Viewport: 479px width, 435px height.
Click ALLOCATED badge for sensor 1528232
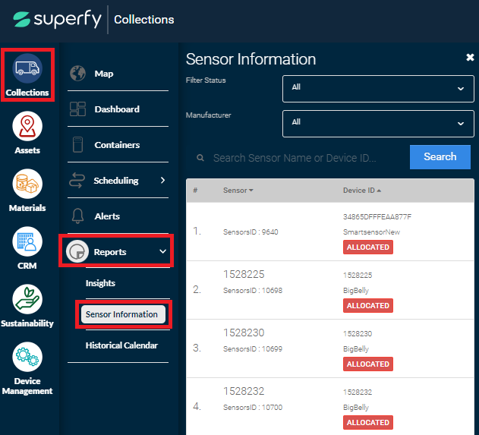coord(368,423)
